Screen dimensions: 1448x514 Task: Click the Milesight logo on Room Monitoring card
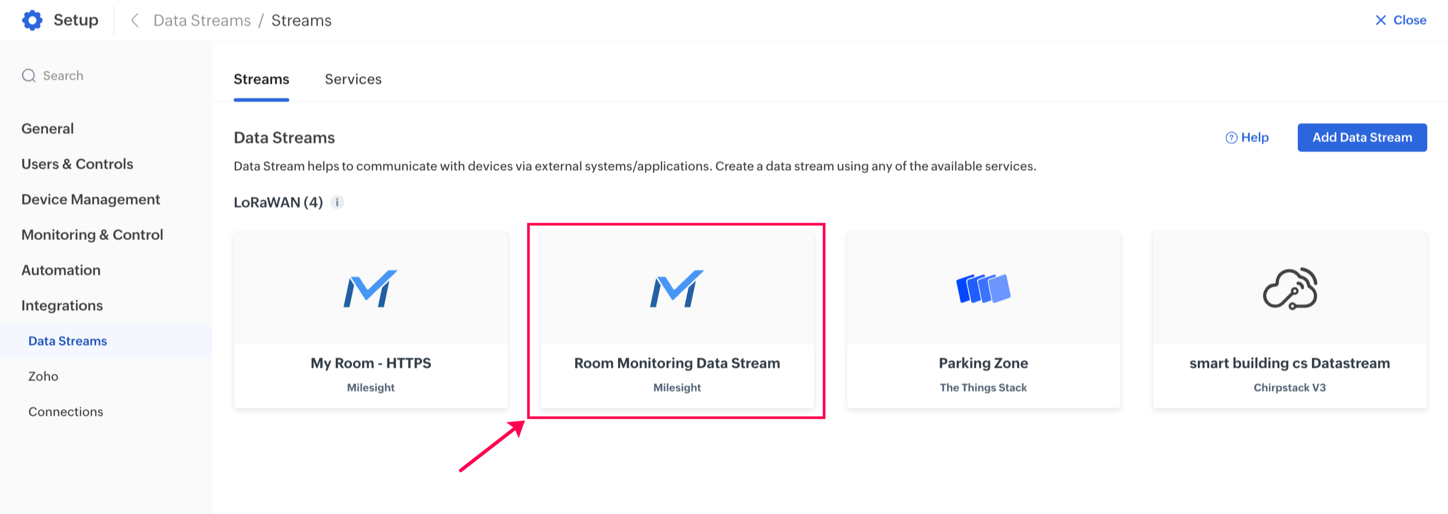[677, 289]
